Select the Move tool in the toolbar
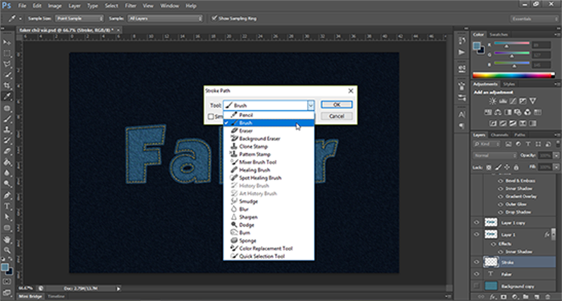 [x=7, y=42]
